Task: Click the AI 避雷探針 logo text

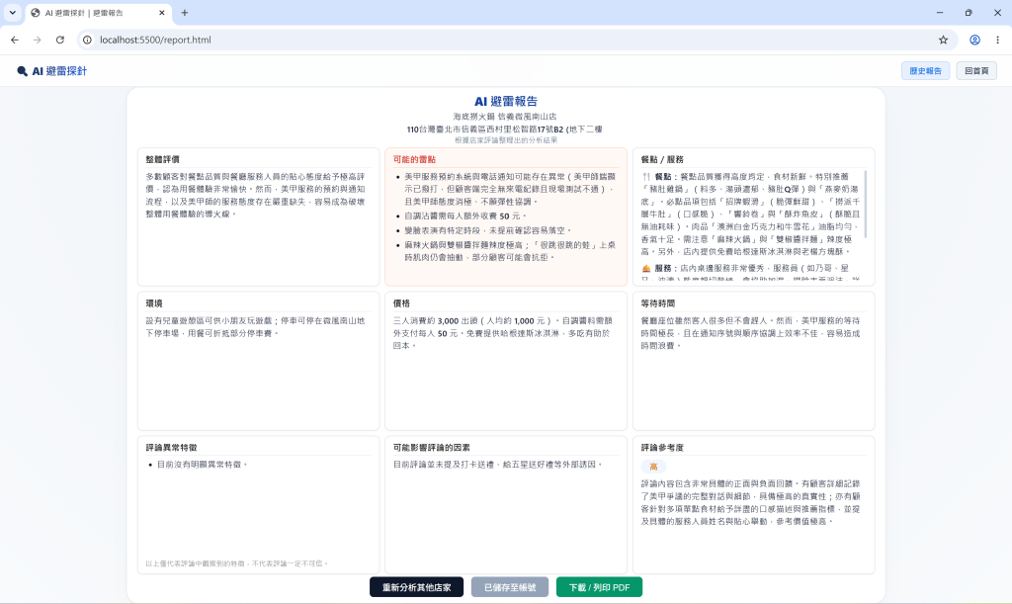Action: [59, 71]
